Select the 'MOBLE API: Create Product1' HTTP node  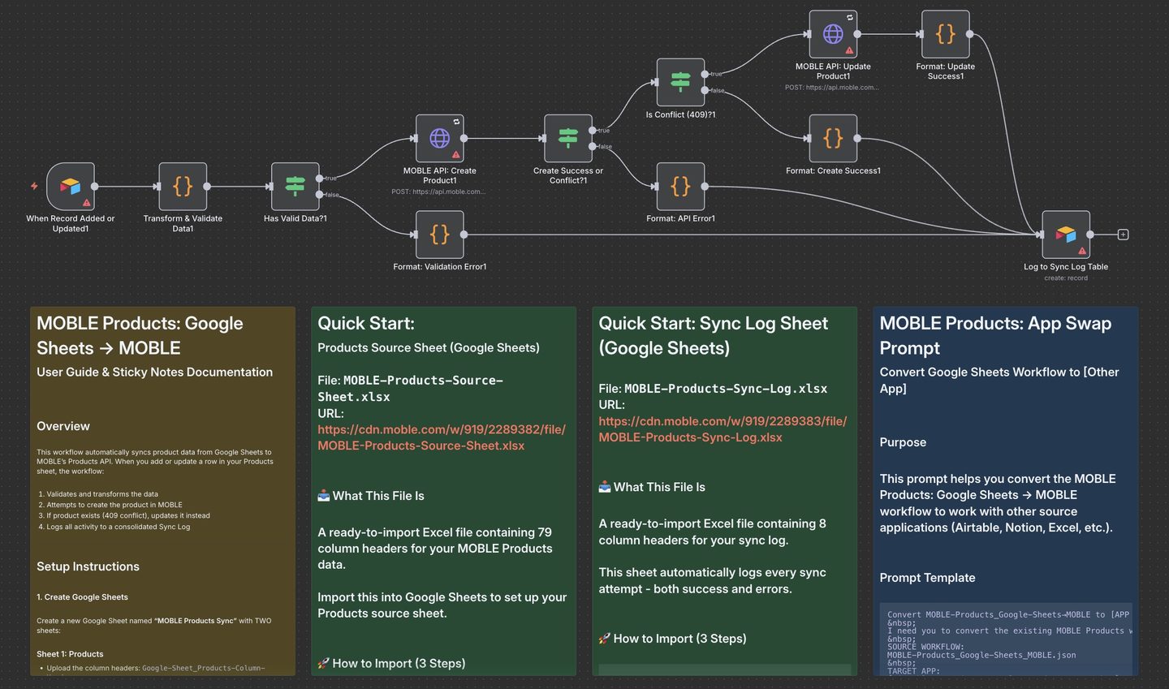[x=439, y=139]
